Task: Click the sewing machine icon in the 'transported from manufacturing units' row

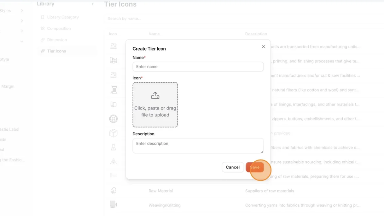Action: [113, 46]
